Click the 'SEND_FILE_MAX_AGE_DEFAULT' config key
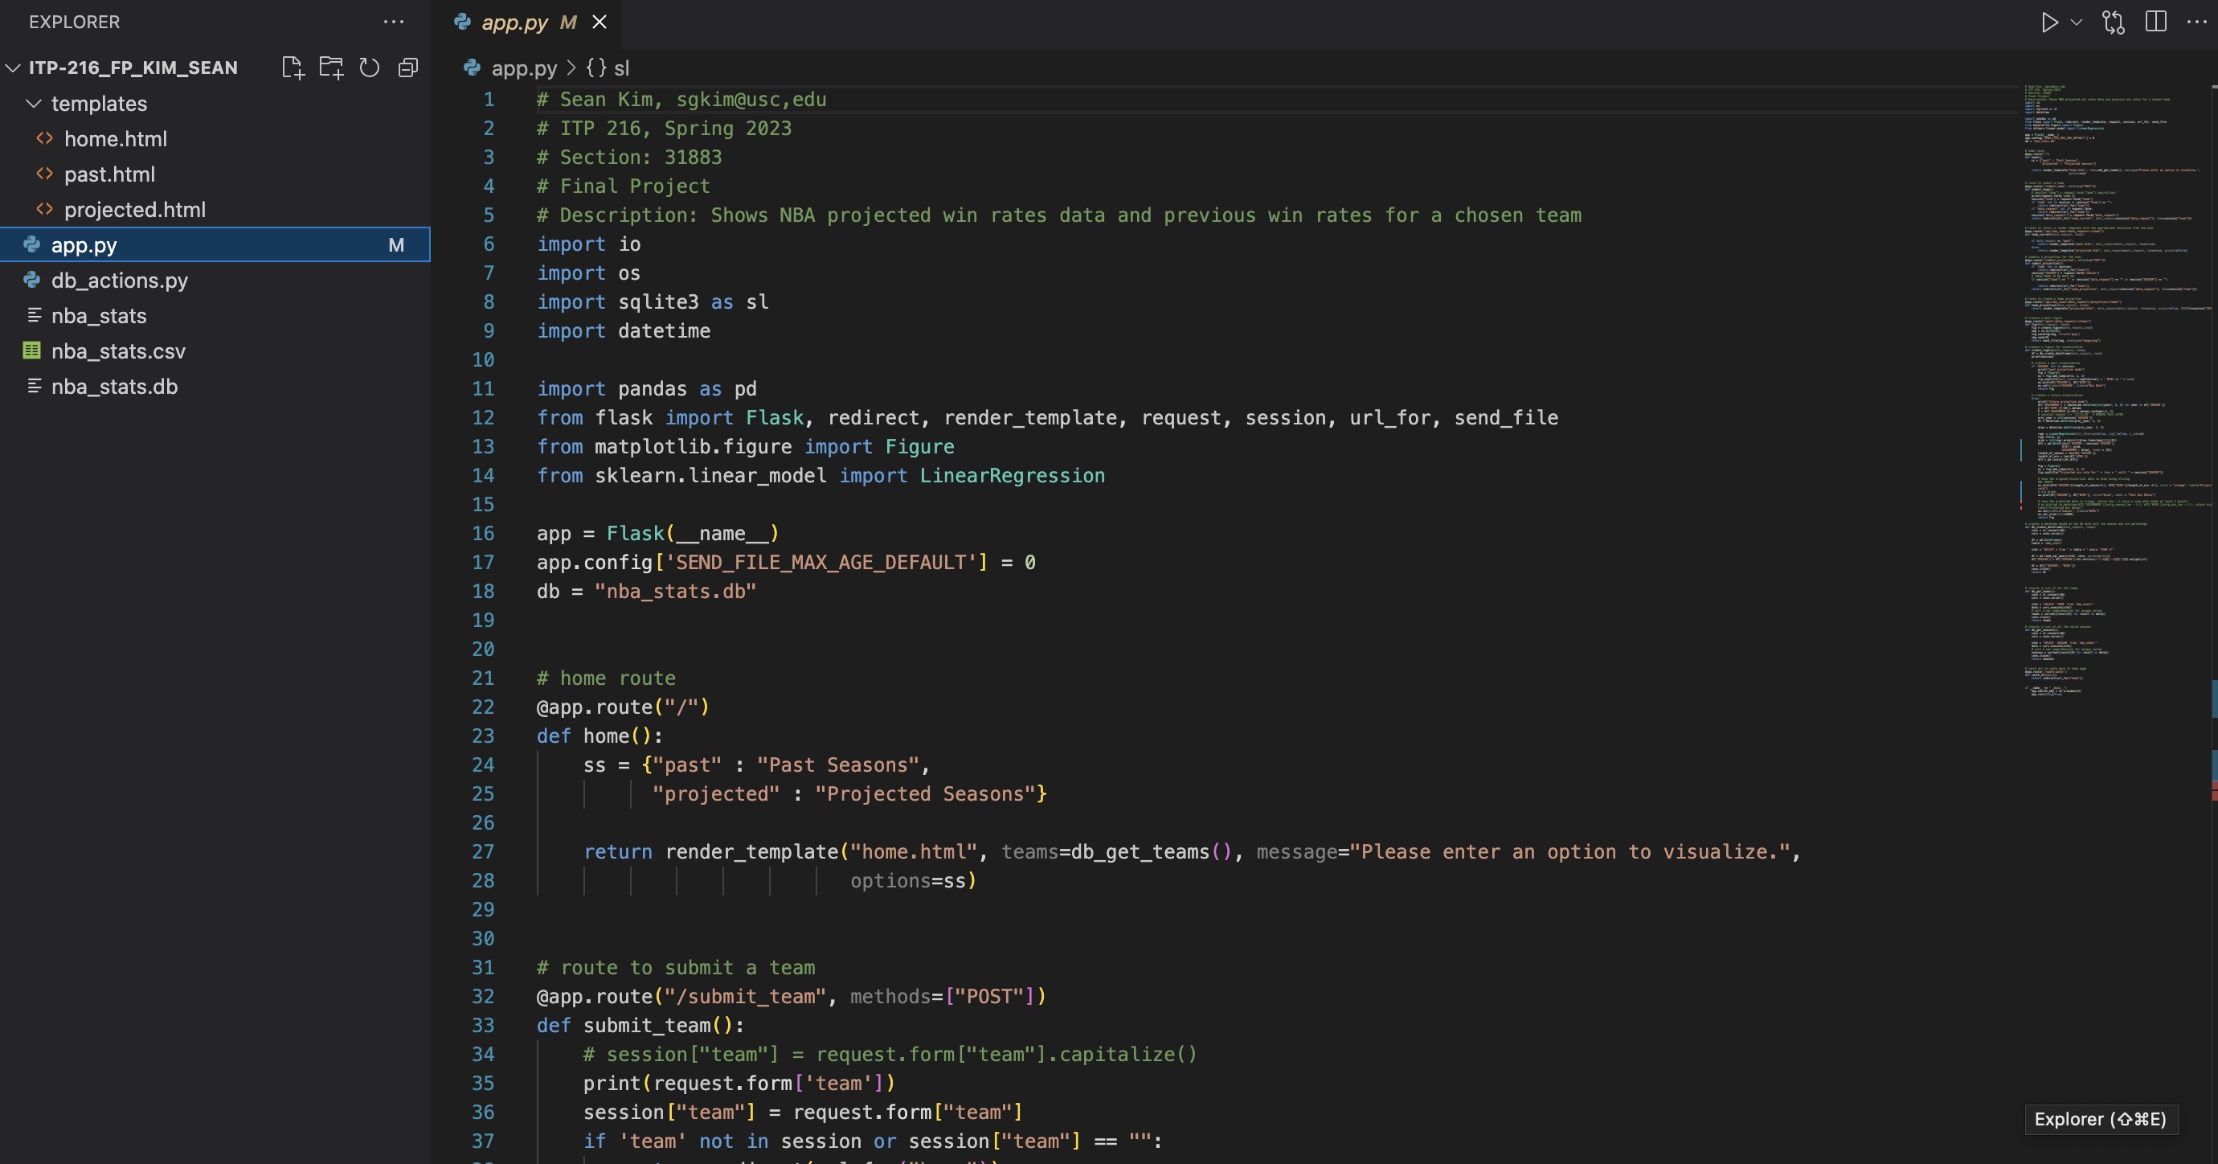 click(x=820, y=562)
